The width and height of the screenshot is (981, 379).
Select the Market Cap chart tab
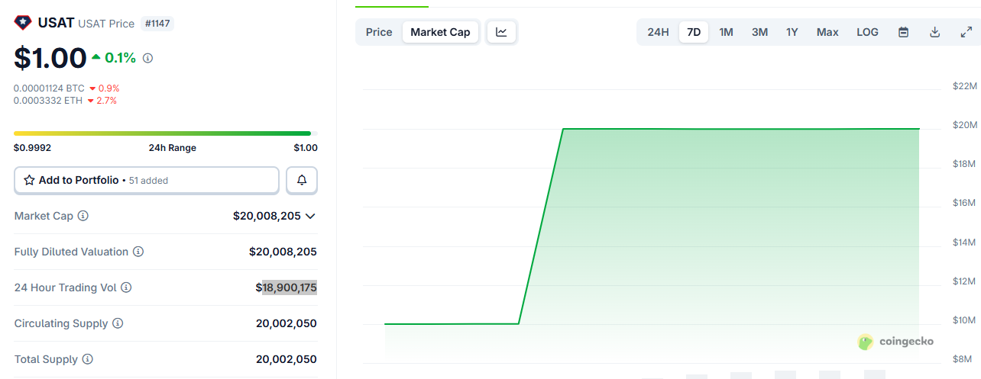point(440,32)
